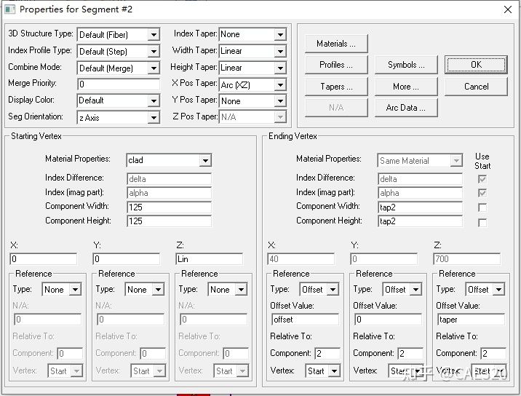Enable Use Start checkbox for Component Height
The width and height of the screenshot is (521, 396).
click(x=482, y=222)
